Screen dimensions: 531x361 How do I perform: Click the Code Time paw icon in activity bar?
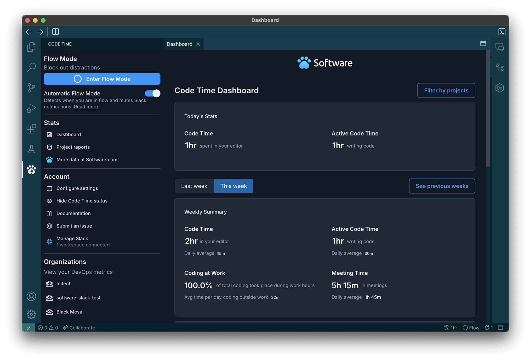(x=31, y=170)
